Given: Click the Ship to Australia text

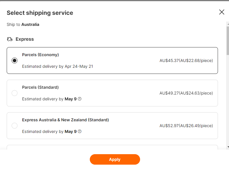Looking at the screenshot, I should [23, 25].
